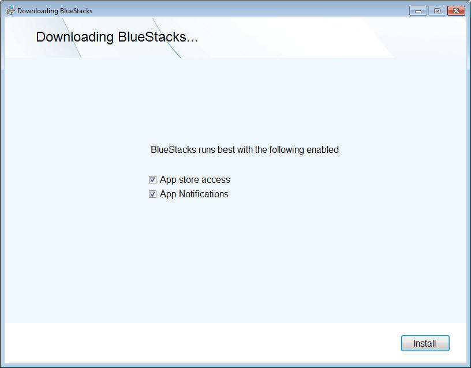The height and width of the screenshot is (368, 471).
Task: Click the 'App Notifications' label text
Action: [194, 194]
